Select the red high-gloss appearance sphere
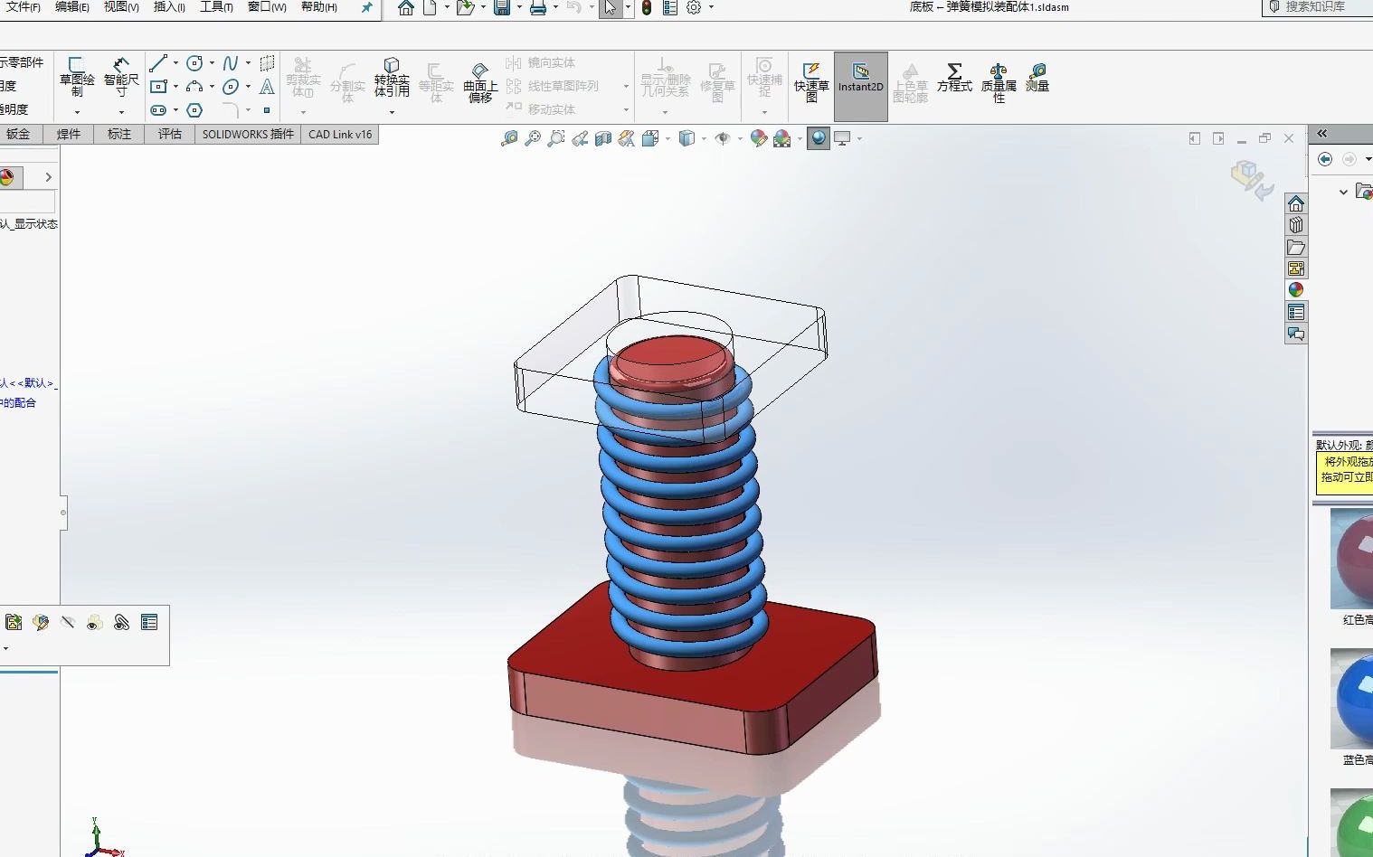 [1352, 559]
